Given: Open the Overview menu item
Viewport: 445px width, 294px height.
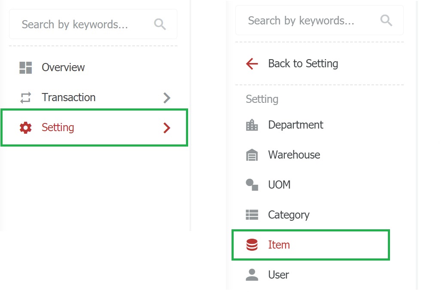Looking at the screenshot, I should 63,68.
